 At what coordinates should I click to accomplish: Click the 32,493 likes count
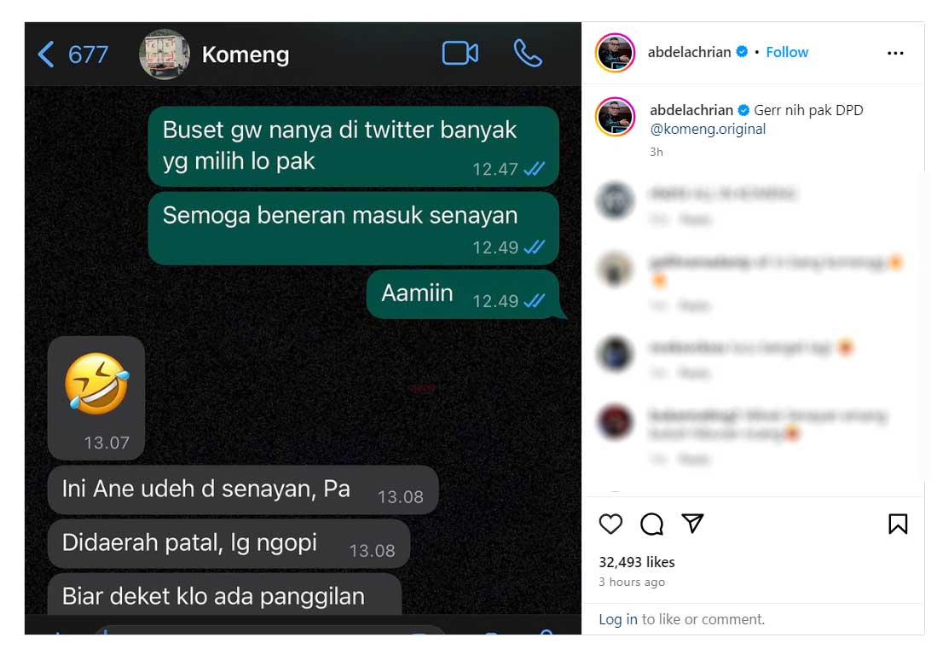coord(636,562)
